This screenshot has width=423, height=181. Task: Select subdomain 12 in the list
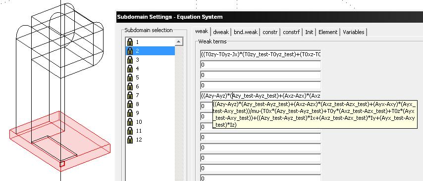tap(150, 140)
